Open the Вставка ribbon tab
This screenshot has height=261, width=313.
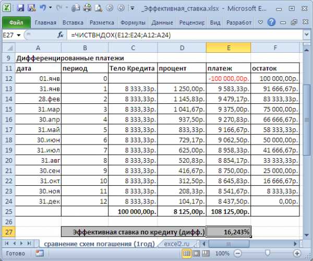pyautogui.click(x=73, y=23)
